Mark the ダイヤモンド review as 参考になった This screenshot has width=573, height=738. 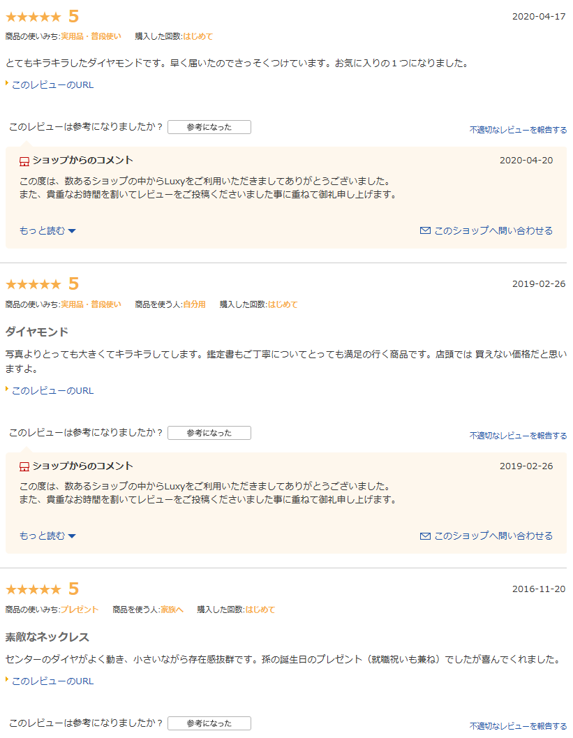tap(209, 433)
